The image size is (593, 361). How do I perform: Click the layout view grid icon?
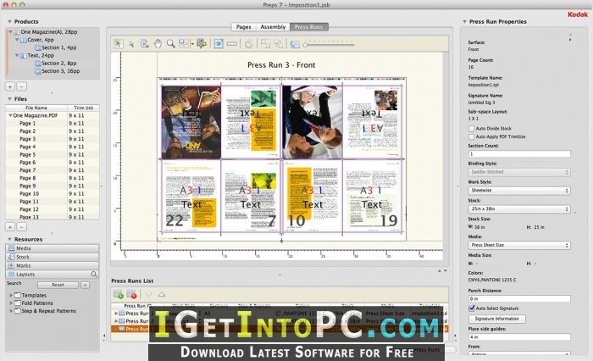(x=184, y=44)
